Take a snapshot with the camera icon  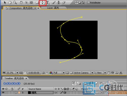point(43,73)
